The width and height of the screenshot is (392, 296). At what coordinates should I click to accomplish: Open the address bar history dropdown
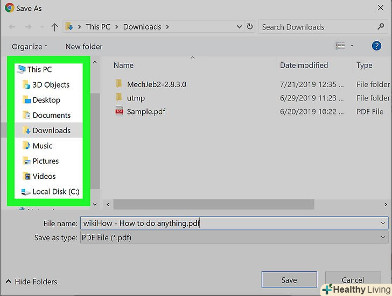239,26
